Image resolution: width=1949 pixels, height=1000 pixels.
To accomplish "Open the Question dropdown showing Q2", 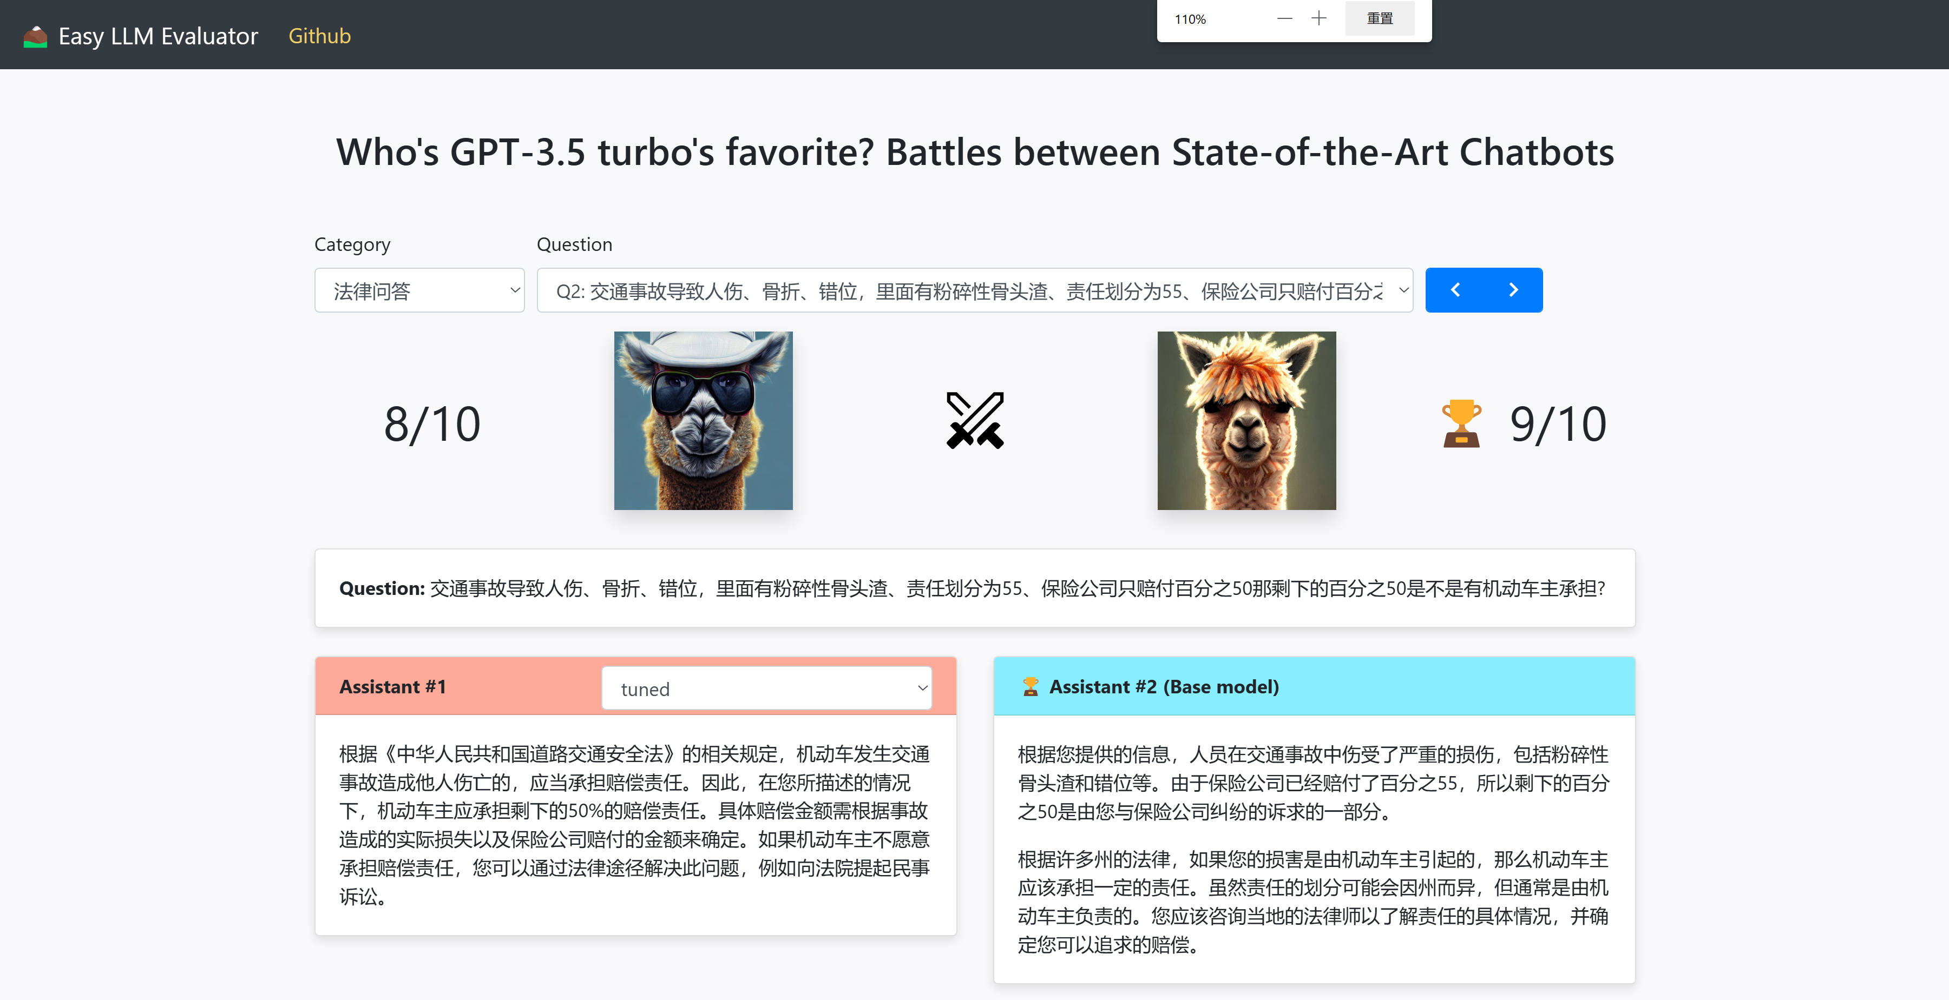I will (x=974, y=290).
